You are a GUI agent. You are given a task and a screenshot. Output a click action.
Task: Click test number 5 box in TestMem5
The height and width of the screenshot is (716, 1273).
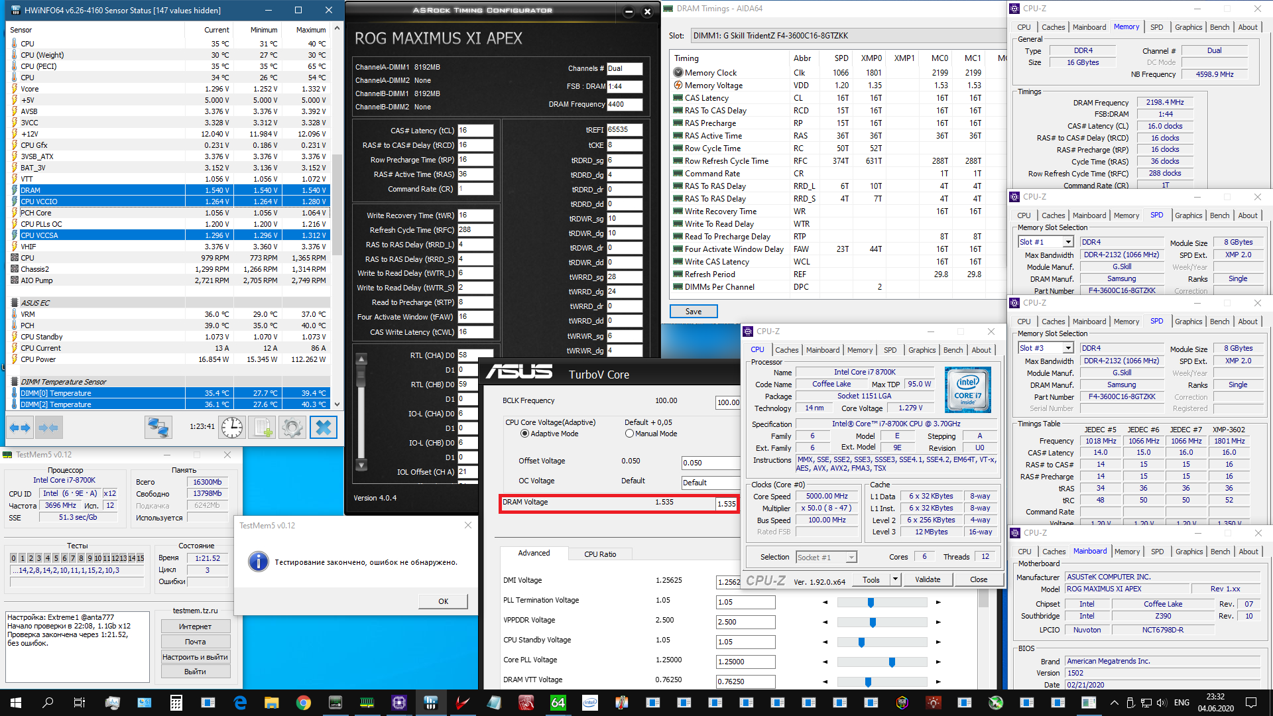(x=56, y=558)
